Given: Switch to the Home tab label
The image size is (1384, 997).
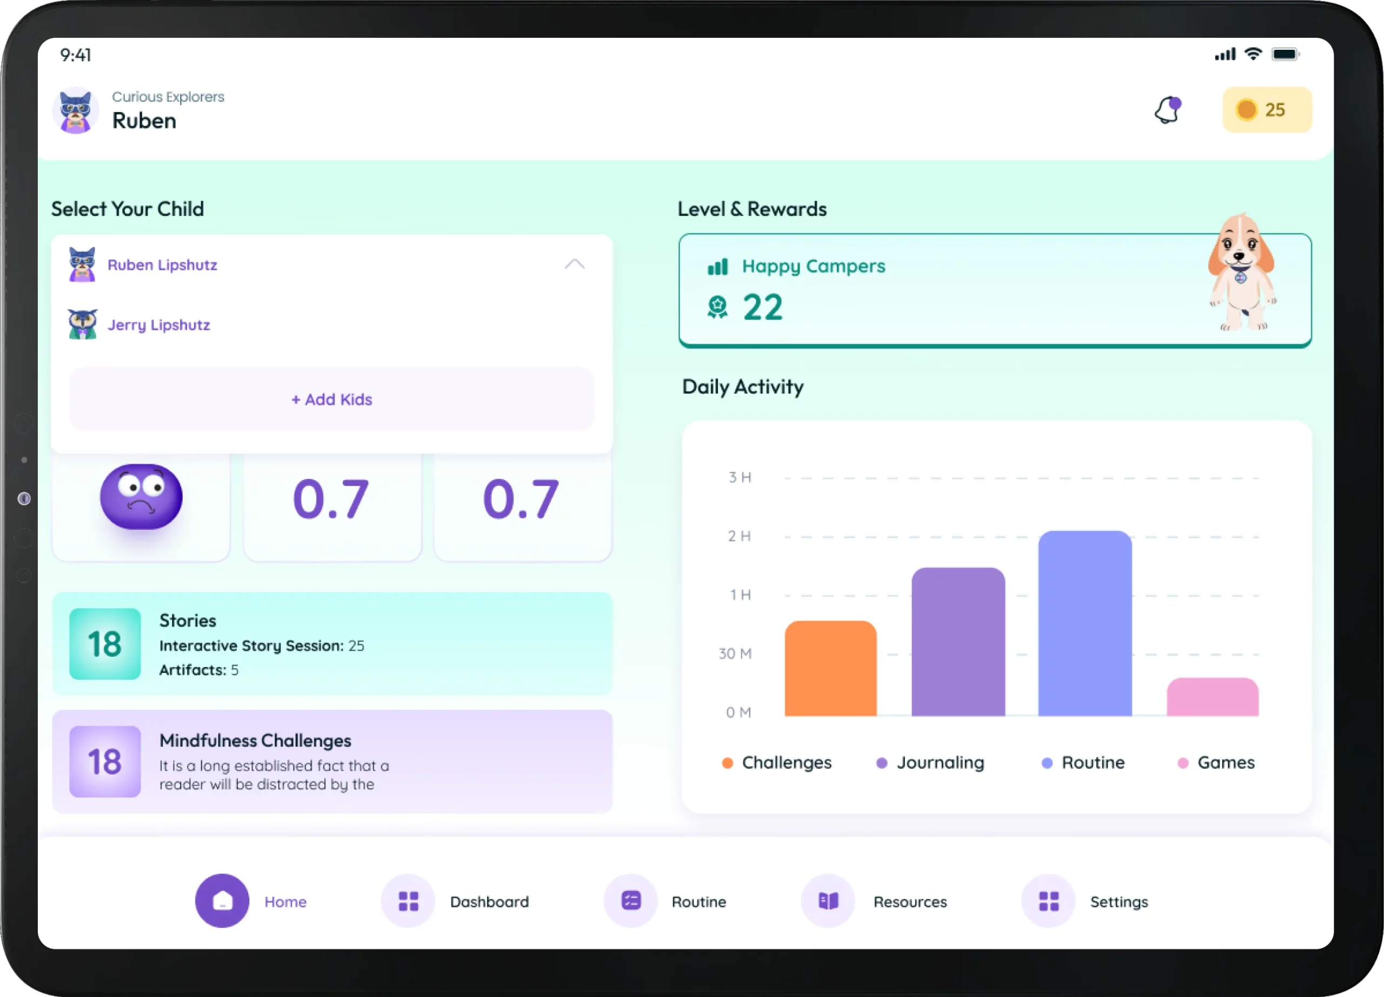Looking at the screenshot, I should (285, 902).
